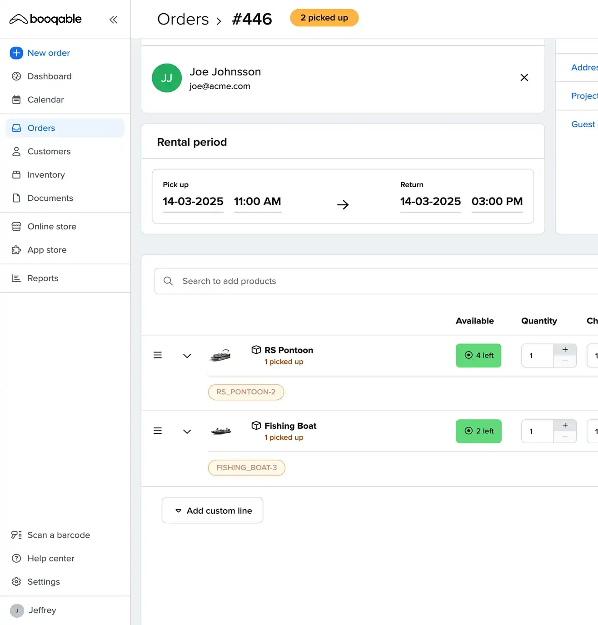
Task: Expand the Fishing Boat line chevron
Action: [187, 432]
